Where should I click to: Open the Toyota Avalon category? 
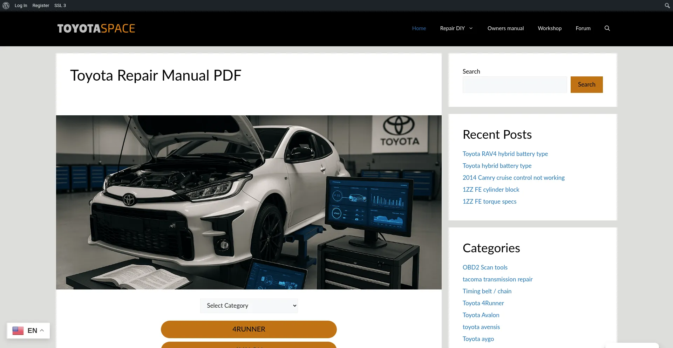pos(481,315)
